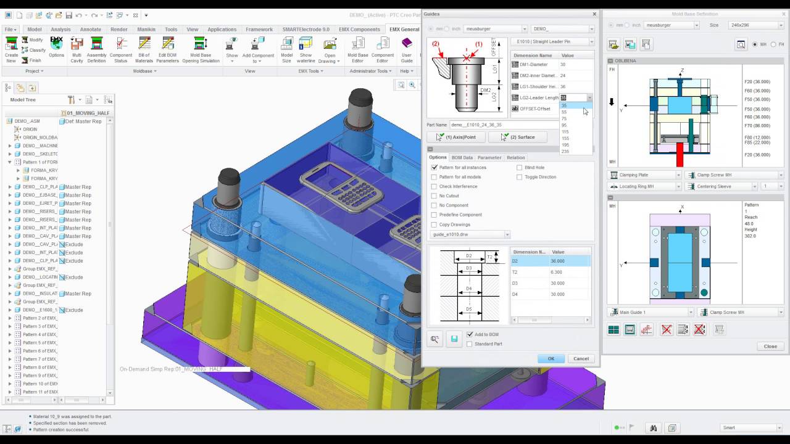Open E1010 Straight Leader Pin dropdown
Screen dimensions: 790x444
click(x=552, y=42)
